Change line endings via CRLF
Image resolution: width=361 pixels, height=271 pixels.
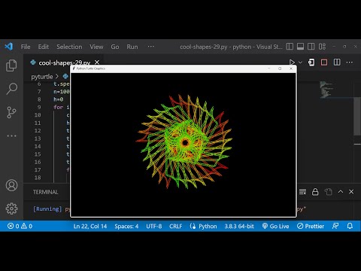pos(175,226)
